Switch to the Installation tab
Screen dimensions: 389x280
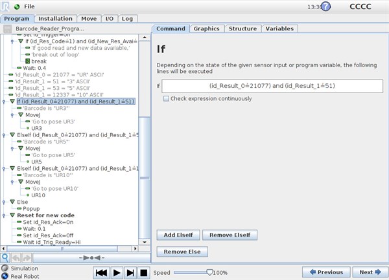pyautogui.click(x=55, y=19)
